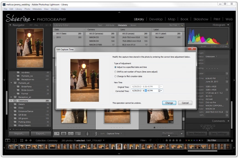Click the Painter spray can tool
The image size is (238, 159).
coord(87,133)
